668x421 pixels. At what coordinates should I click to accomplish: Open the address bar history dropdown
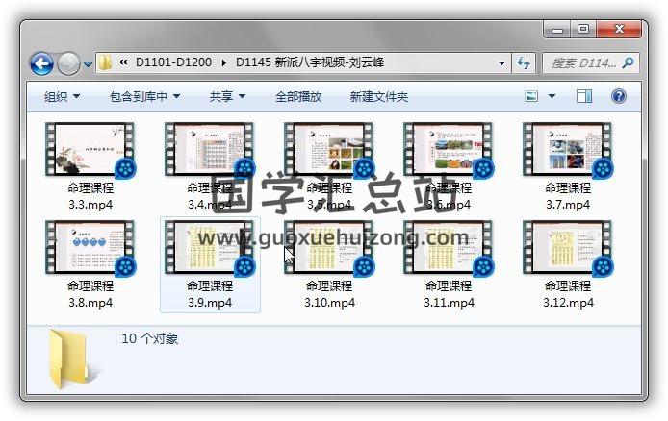coord(501,63)
